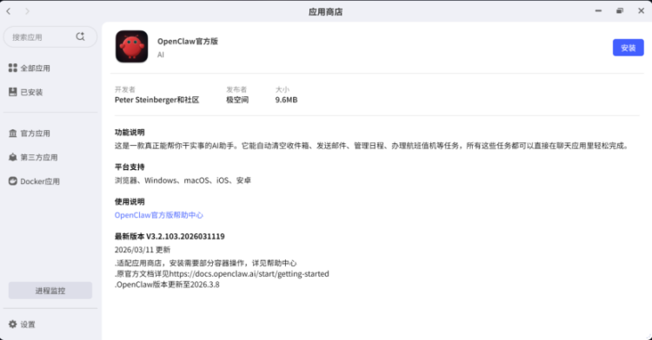This screenshot has height=340, width=652.
Task: Click the AI category label
Action: click(161, 55)
